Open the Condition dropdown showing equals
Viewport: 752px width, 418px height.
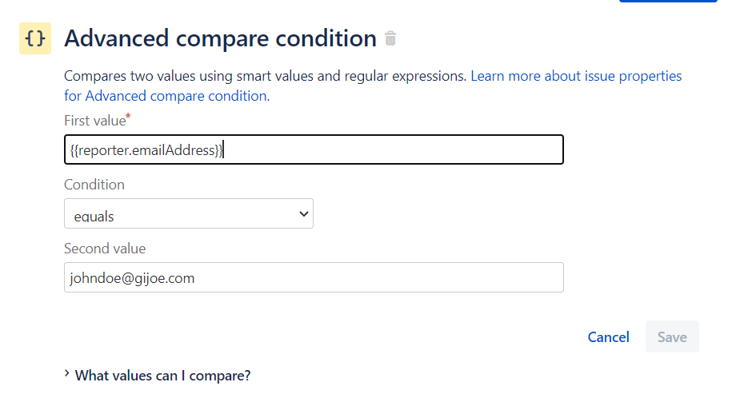click(x=189, y=213)
